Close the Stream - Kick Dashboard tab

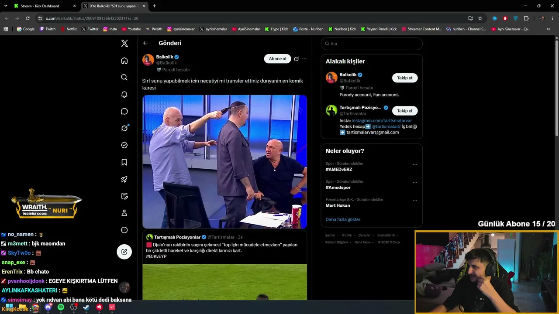click(x=74, y=6)
